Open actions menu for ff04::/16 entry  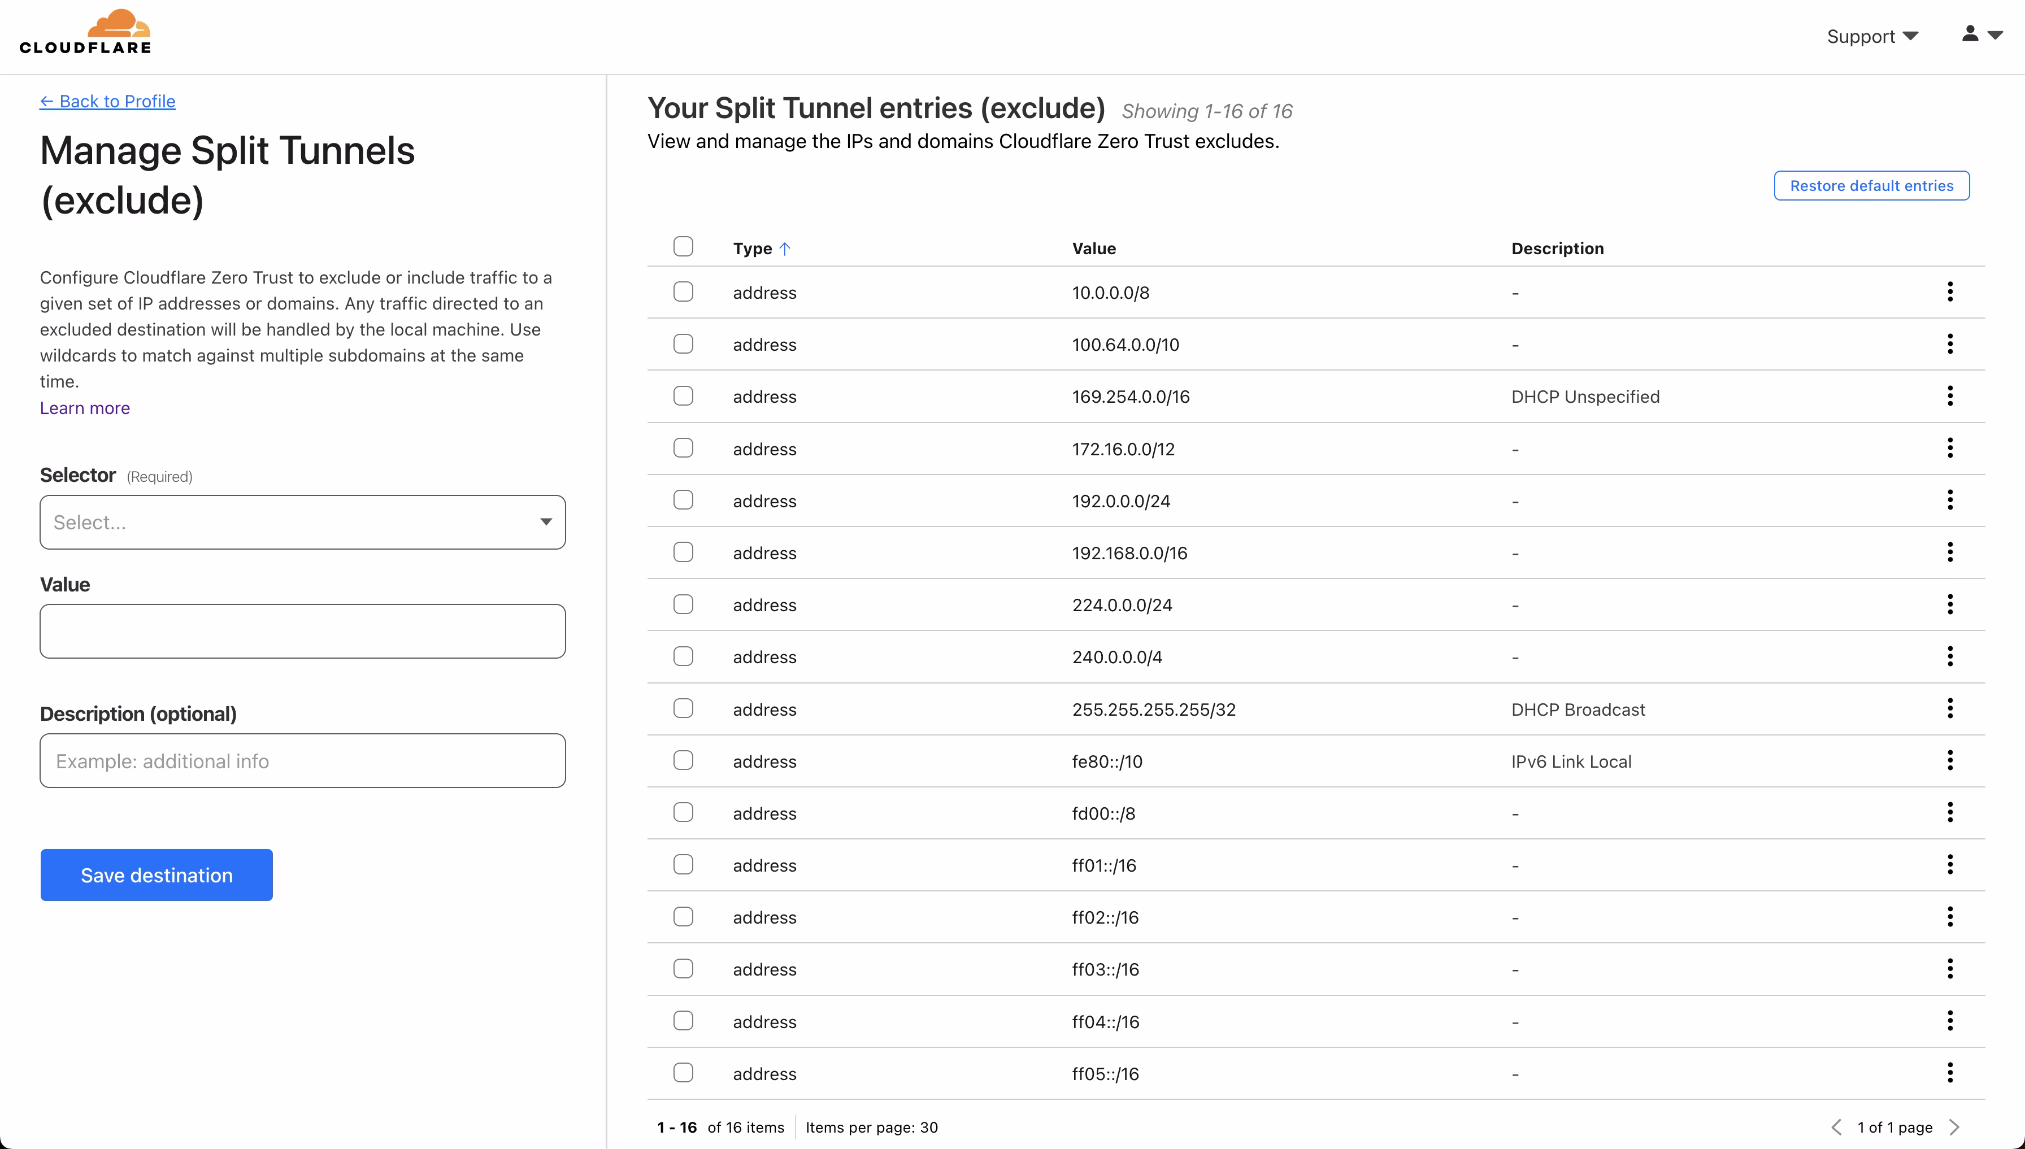point(1949,1021)
